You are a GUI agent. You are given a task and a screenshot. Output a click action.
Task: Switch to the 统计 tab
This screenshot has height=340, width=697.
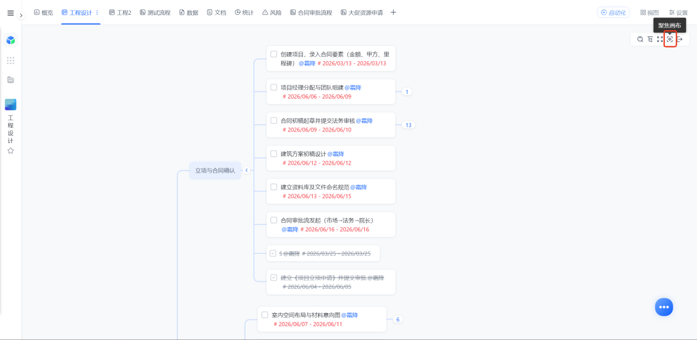pyautogui.click(x=244, y=13)
